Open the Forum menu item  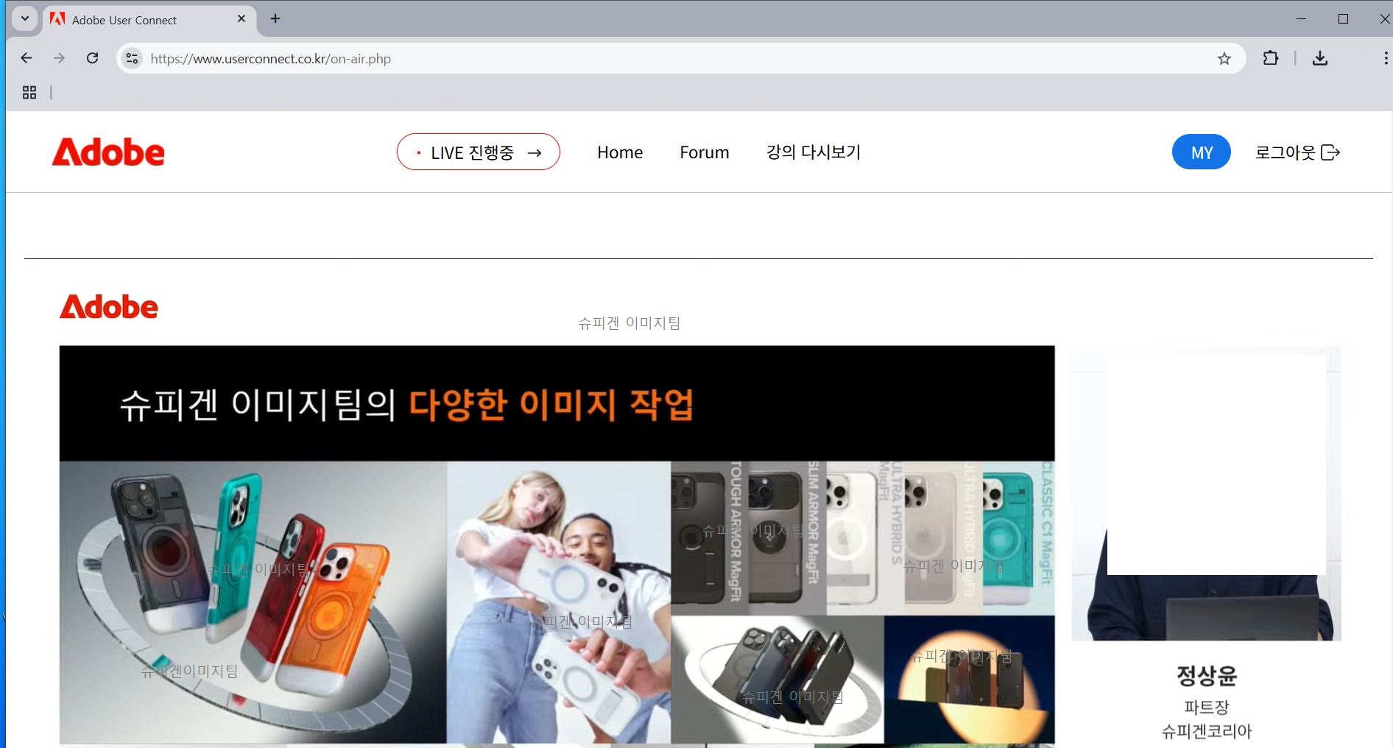click(x=705, y=152)
